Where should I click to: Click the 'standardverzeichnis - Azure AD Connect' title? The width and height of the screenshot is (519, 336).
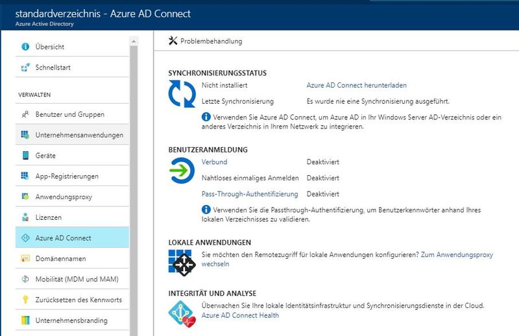click(x=103, y=14)
